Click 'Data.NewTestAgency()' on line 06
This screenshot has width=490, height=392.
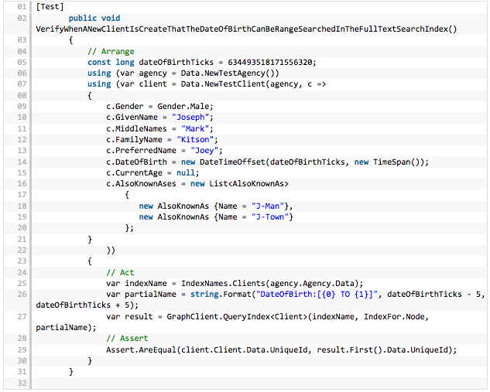229,73
